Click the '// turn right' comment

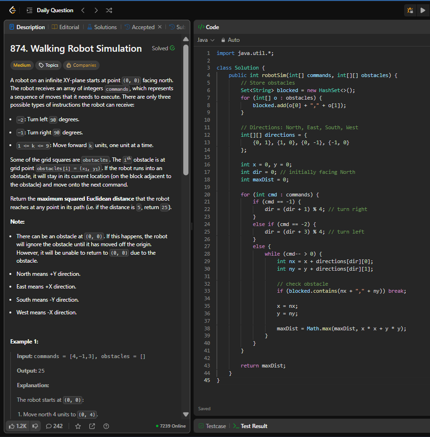tap(347, 209)
